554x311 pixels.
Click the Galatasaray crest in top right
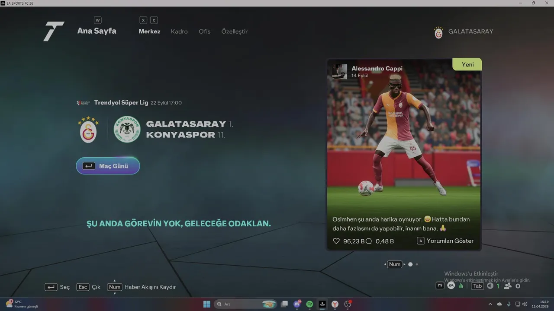tap(438, 32)
